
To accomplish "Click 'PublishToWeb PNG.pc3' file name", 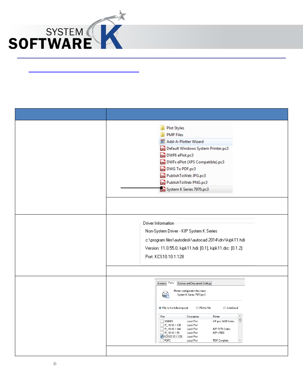I will click(187, 183).
